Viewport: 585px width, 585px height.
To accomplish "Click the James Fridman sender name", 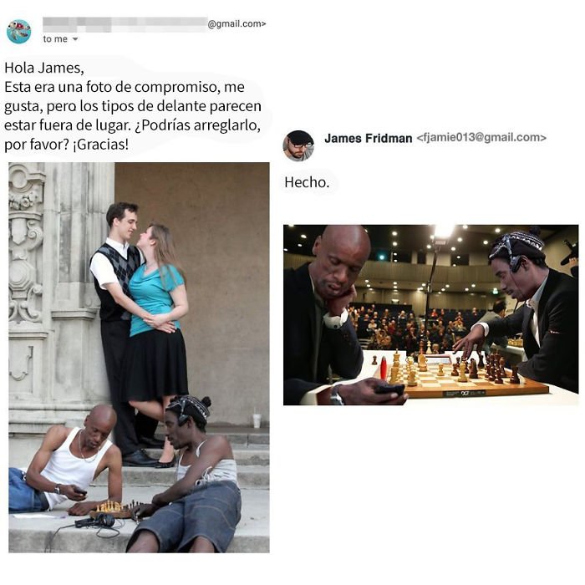I will (368, 138).
